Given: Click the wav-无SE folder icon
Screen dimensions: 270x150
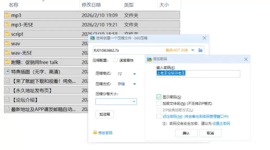Looking at the screenshot, I should (8, 53).
